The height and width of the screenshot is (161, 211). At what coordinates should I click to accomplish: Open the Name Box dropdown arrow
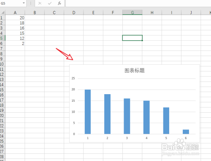pos(24,3)
